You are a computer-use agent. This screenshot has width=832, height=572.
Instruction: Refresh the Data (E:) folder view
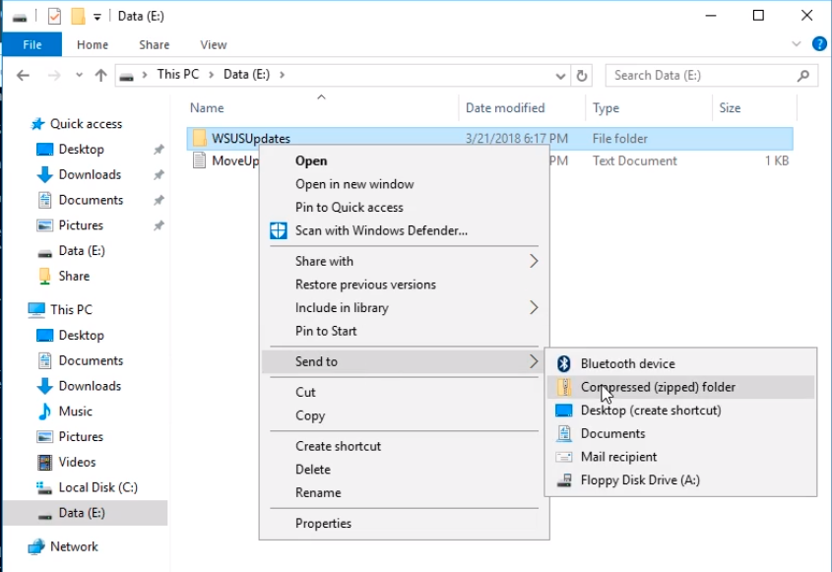click(x=582, y=76)
